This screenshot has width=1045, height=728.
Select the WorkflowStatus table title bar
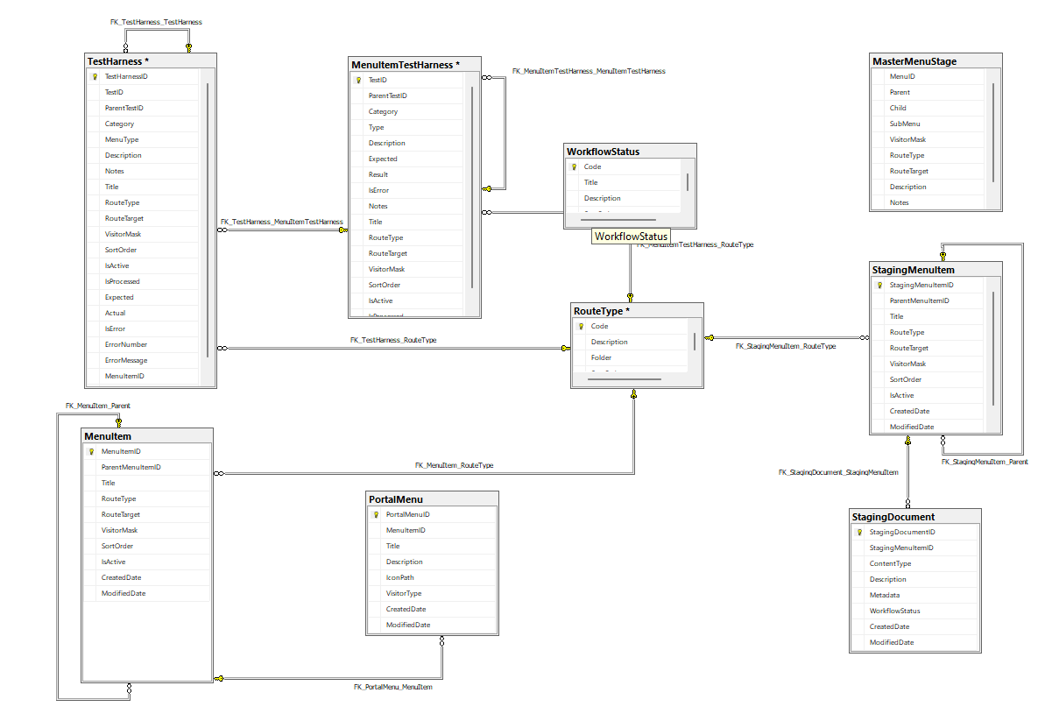pos(630,152)
